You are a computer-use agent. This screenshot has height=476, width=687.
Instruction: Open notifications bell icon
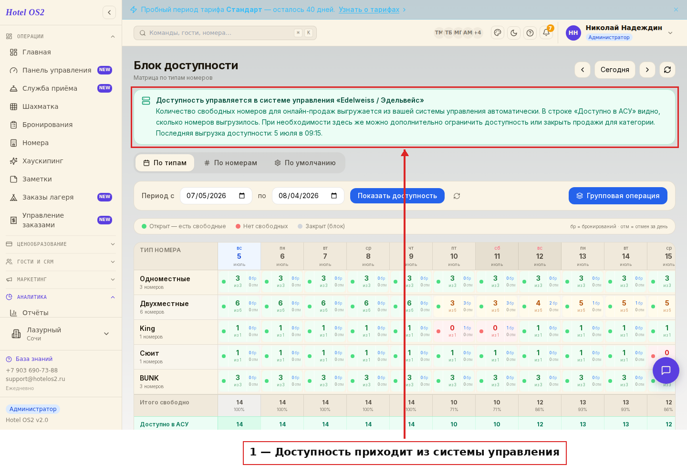point(546,33)
